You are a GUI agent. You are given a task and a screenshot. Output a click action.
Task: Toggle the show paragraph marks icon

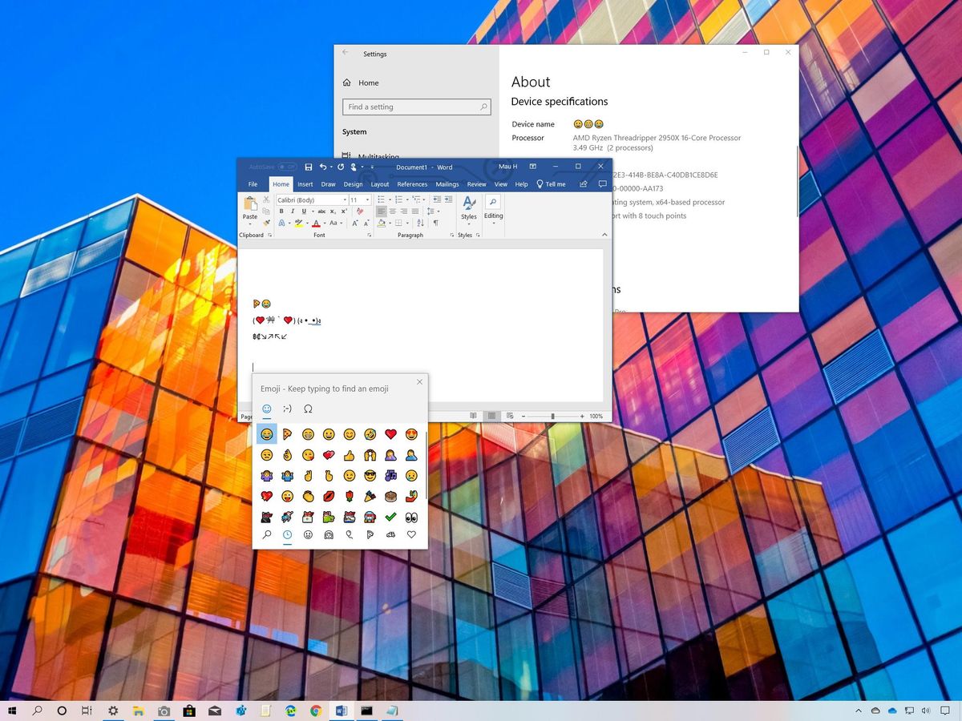pos(435,222)
